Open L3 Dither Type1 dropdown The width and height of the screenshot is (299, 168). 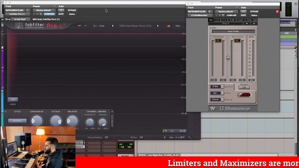(217, 93)
